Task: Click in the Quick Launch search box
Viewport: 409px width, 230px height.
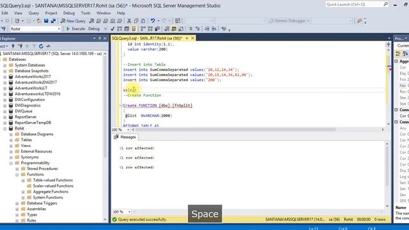Action: 357,4
